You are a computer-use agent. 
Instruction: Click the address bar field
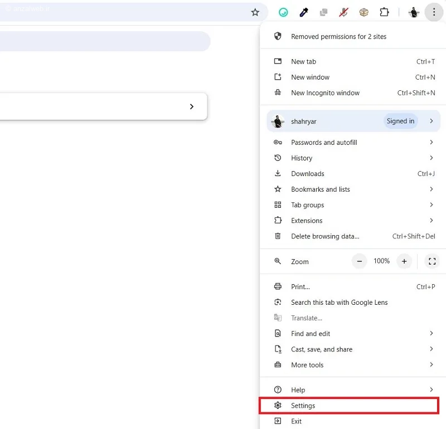pos(134,12)
